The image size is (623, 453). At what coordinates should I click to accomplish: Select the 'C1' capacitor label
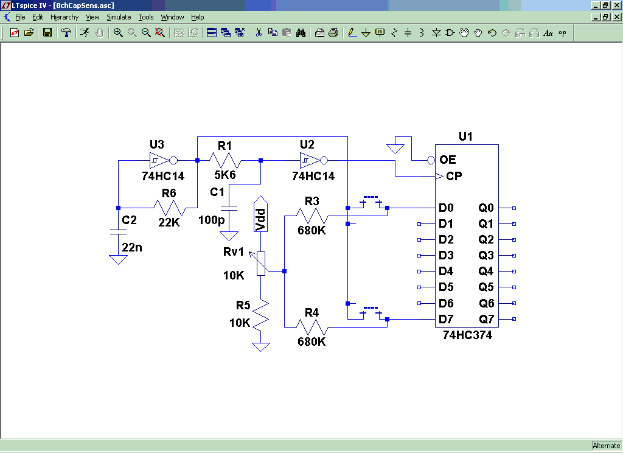pos(217,192)
